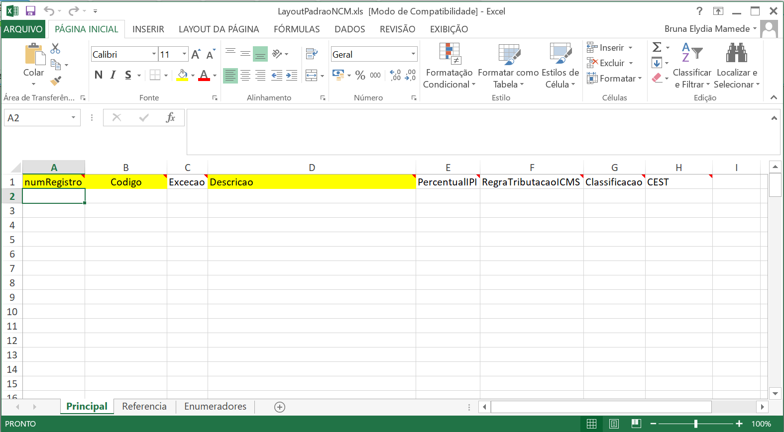This screenshot has width=784, height=432.
Task: Open Formatação Condicional menu
Action: (x=449, y=66)
